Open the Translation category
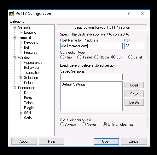Viewport: 157px width, 155px height. coord(32,73)
